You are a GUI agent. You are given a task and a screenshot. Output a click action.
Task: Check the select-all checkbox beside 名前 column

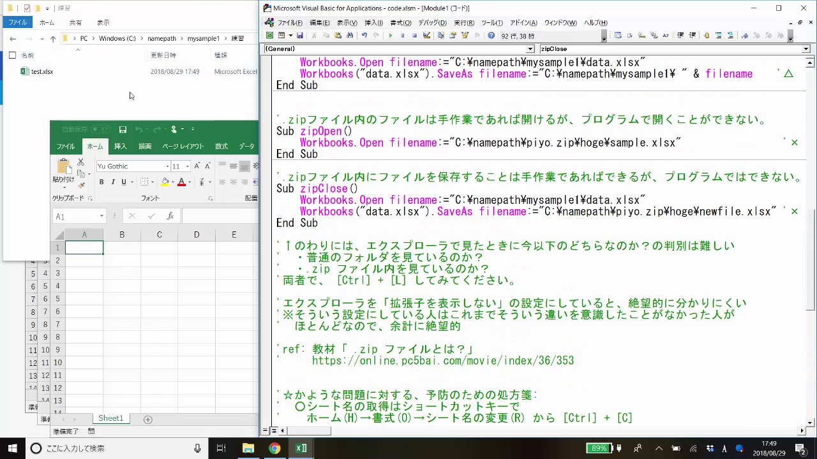coord(12,55)
